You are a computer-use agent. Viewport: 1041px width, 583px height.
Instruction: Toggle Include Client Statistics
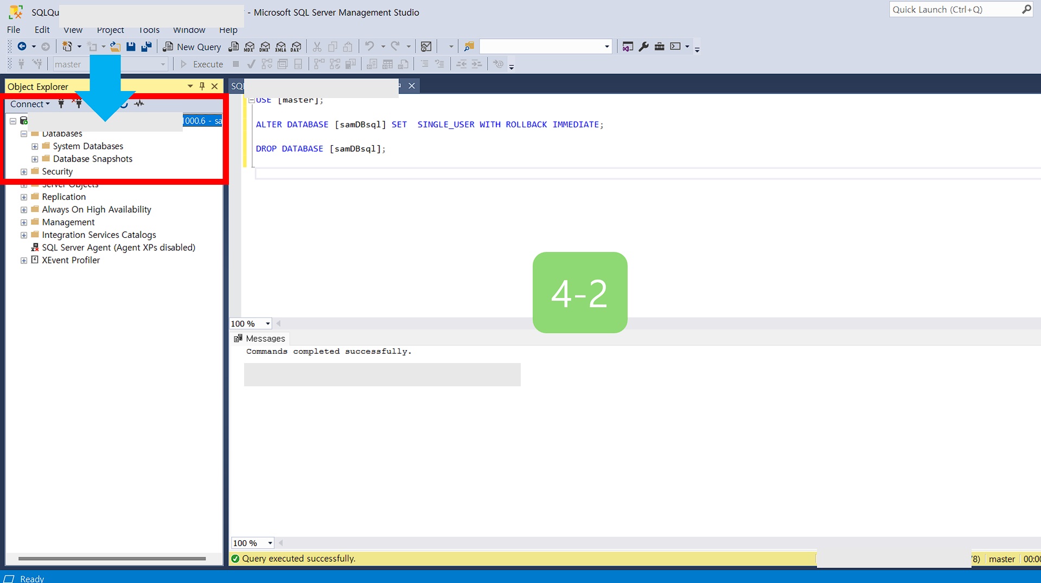350,64
